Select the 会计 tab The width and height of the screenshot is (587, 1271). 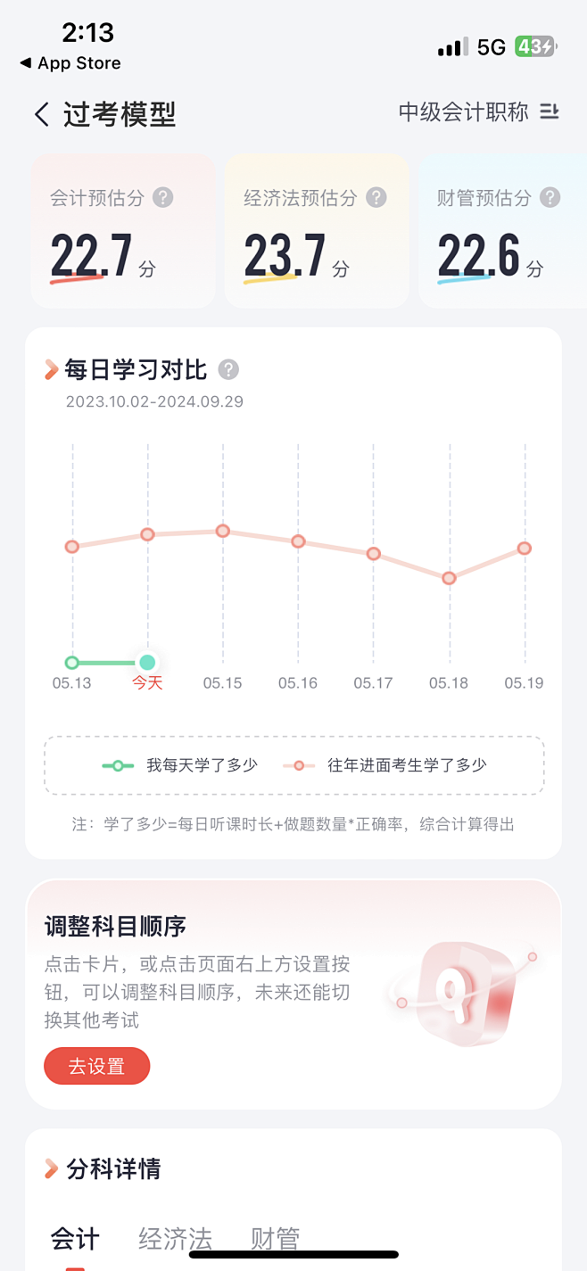click(75, 1238)
